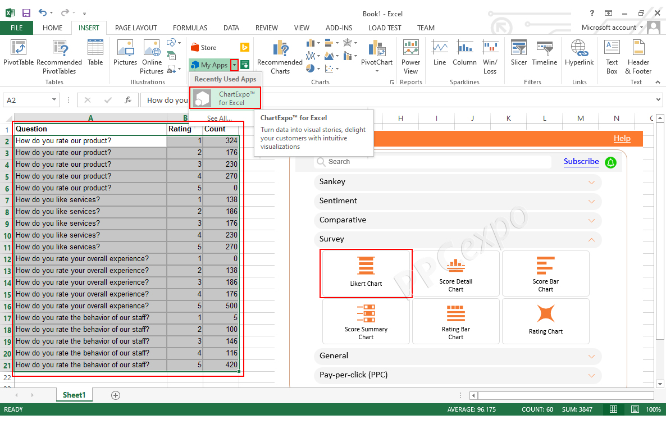
Task: Switch to the HOME tab
Action: tap(52, 28)
